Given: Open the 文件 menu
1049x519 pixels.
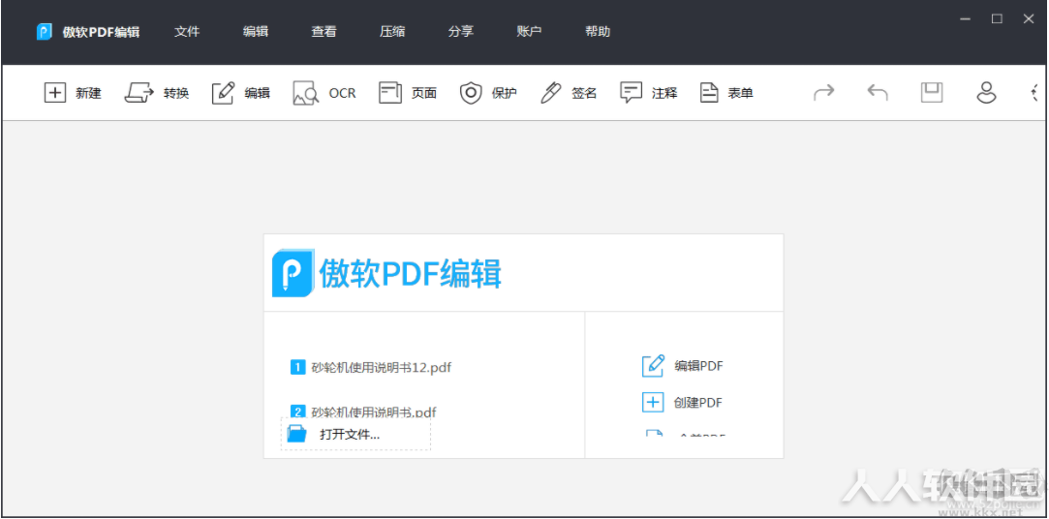Looking at the screenshot, I should click(187, 31).
